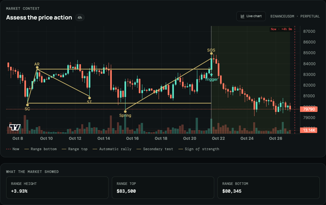Click the PERPETUAL contract label
Viewport: 326px width, 205px height.
coord(310,17)
